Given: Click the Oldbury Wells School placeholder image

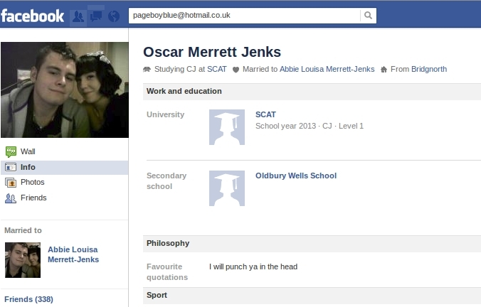Looking at the screenshot, I should tap(227, 188).
